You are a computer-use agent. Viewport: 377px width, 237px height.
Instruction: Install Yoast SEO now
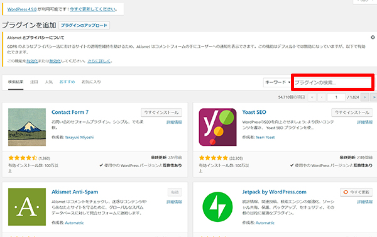(x=352, y=113)
